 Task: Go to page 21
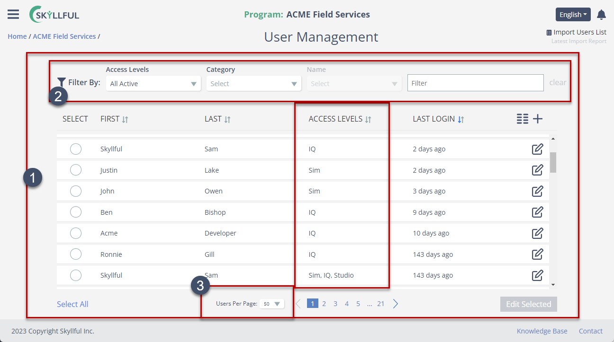coord(381,304)
